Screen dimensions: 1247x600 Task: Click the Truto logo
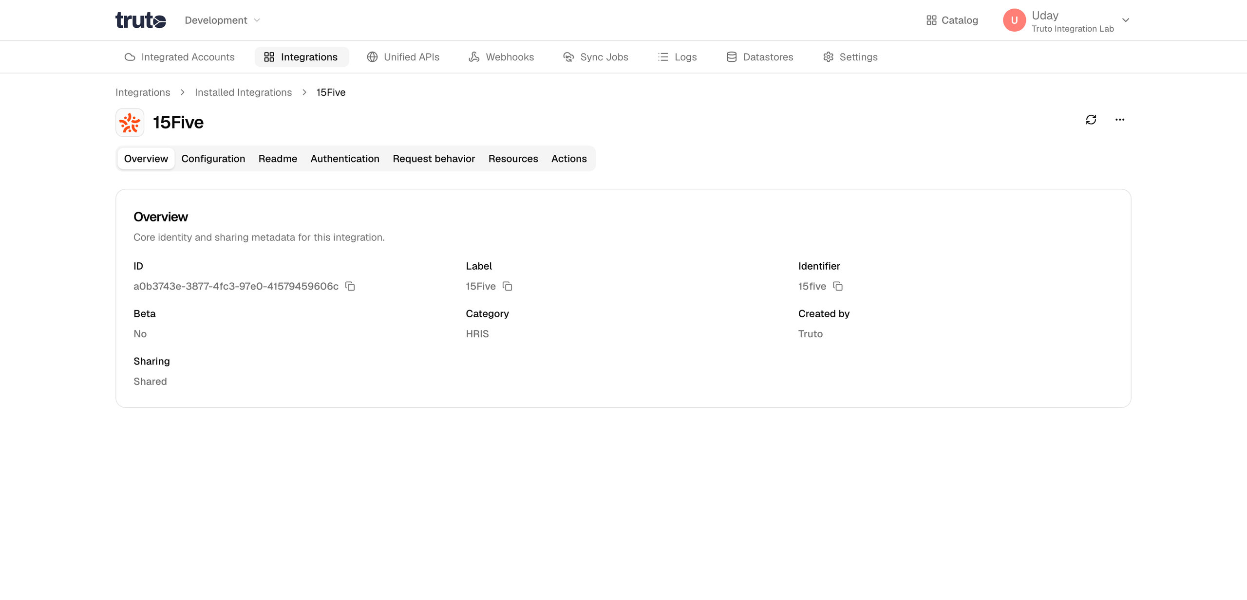pyautogui.click(x=141, y=20)
